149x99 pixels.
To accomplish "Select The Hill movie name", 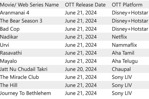I will tap(9, 85).
